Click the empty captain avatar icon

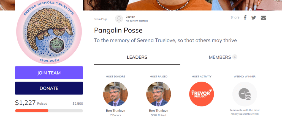pyautogui.click(x=119, y=19)
